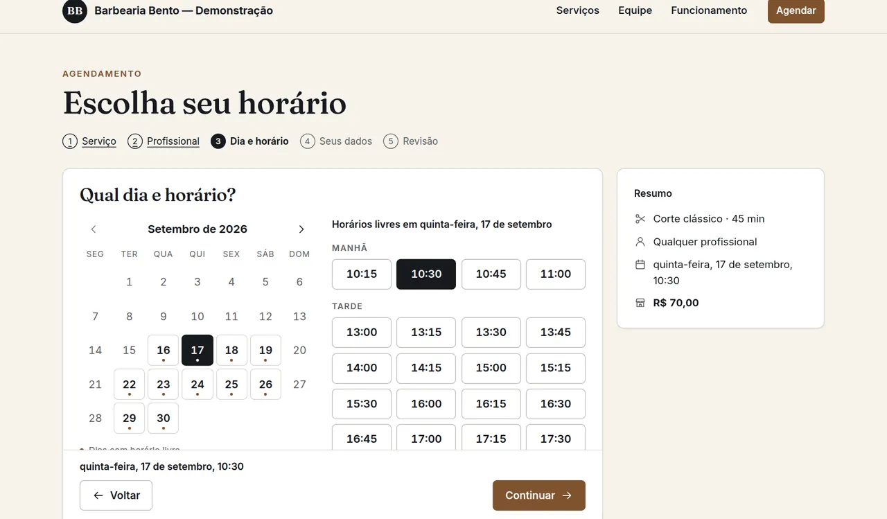Screen dimensions: 887x519
Task: Click step 5 circle Revisão
Action: pos(391,141)
